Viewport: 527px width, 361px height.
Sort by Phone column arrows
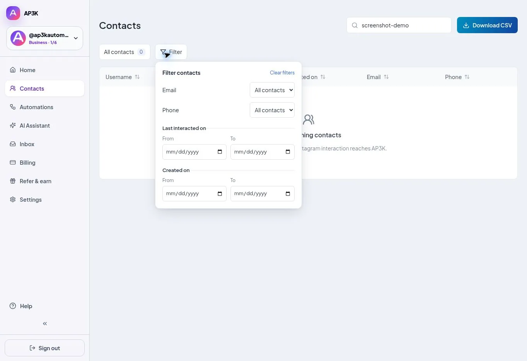tap(467, 77)
